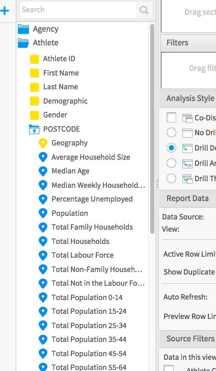
Task: Click the Median Age geo pin icon
Action: pyautogui.click(x=43, y=171)
